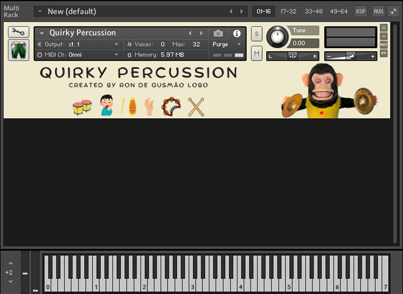Screen dimensions: 403x294
Task: Select the bongo drums icon
Action: 82,107
